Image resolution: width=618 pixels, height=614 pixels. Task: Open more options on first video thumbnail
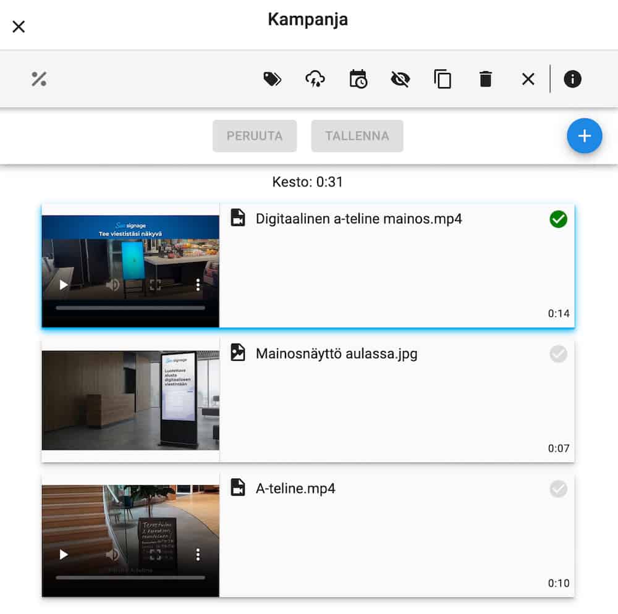coord(198,285)
